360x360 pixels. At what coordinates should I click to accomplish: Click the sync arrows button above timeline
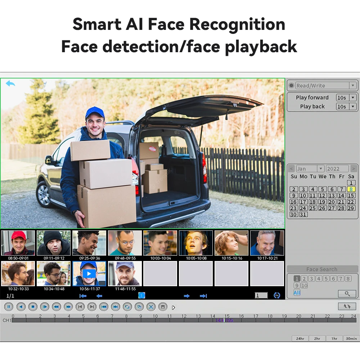(x=347, y=306)
